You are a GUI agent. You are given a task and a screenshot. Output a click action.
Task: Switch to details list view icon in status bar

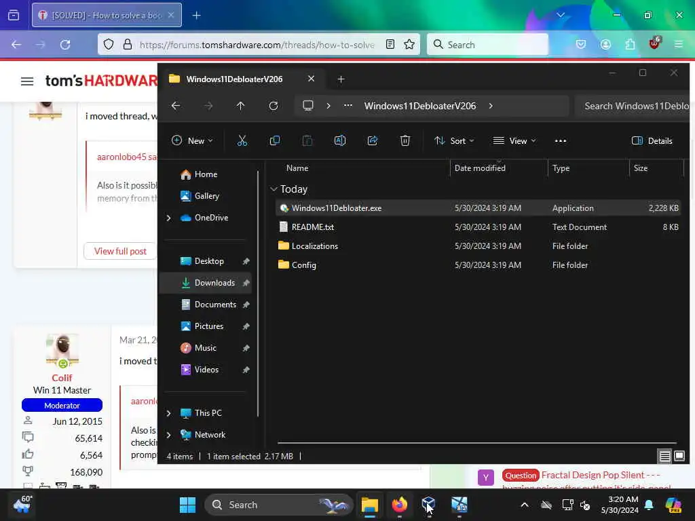click(665, 456)
